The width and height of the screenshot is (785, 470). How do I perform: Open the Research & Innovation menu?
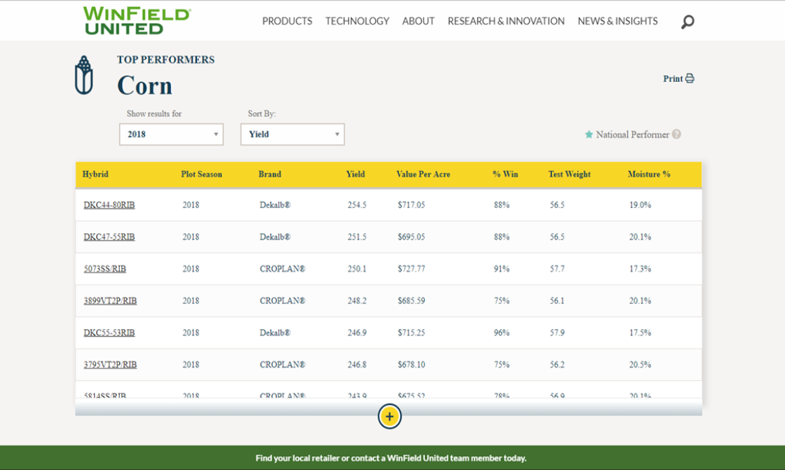point(506,21)
